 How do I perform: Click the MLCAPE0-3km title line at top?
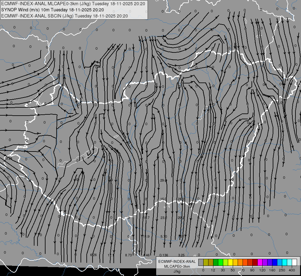[73, 4]
